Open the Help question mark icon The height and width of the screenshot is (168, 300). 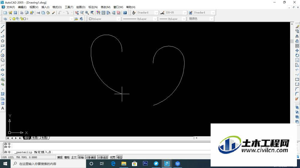click(x=125, y=13)
